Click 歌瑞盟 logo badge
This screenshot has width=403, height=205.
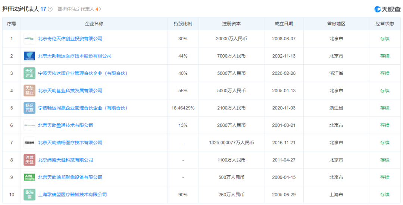[29, 195]
